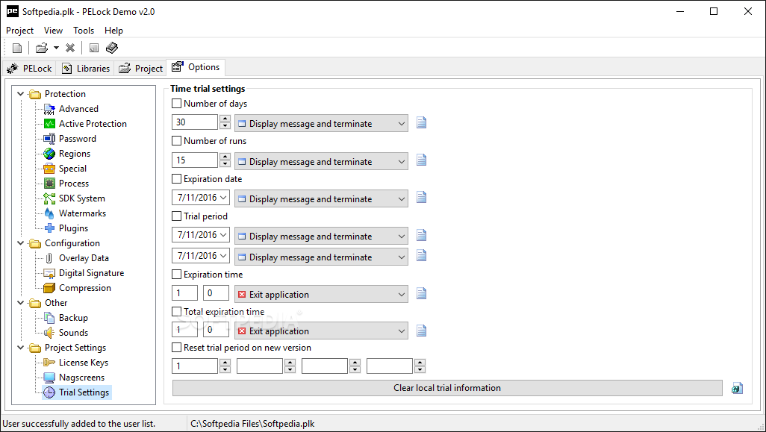The image size is (766, 432).
Task: Click the number of days input field
Action: point(195,122)
